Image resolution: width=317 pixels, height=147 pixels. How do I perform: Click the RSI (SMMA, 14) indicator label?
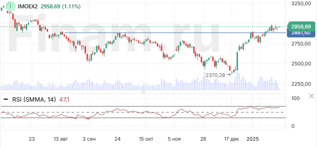click(x=34, y=99)
